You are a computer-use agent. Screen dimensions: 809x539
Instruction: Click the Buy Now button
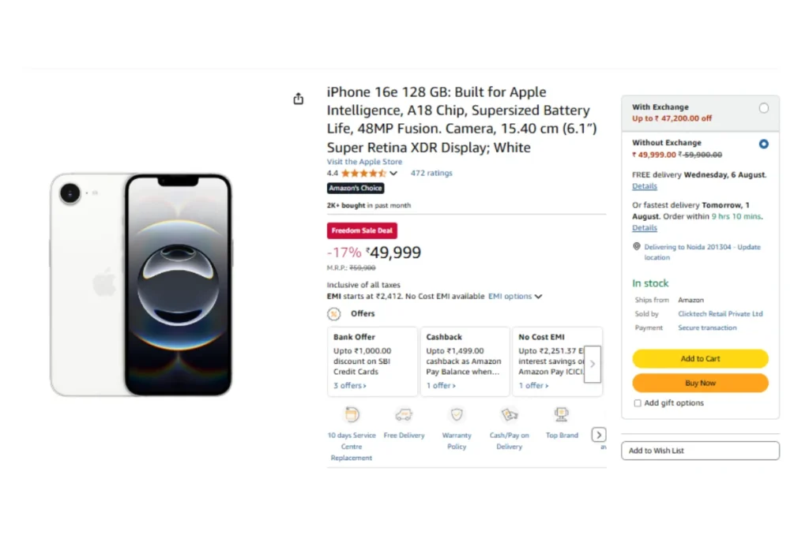700,383
